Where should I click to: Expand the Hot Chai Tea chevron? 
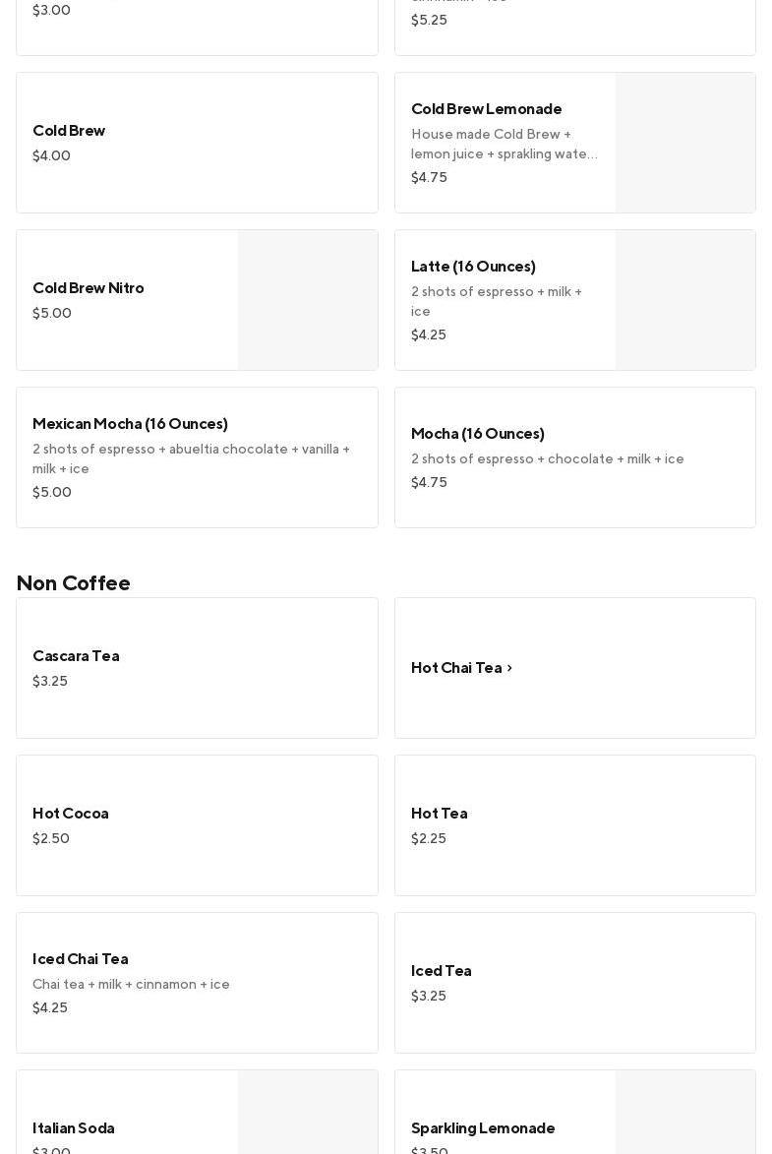click(509, 668)
